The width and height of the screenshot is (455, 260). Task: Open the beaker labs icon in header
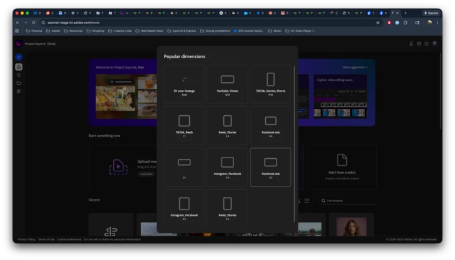411,44
